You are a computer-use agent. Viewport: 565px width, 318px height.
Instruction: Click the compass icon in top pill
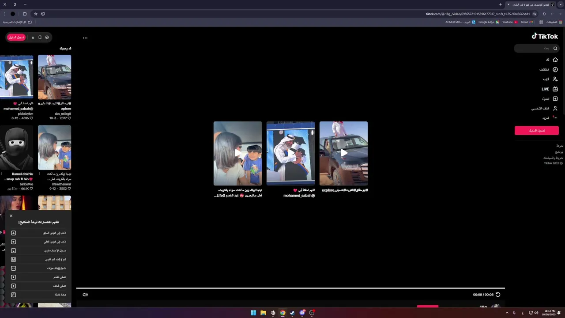(x=47, y=38)
